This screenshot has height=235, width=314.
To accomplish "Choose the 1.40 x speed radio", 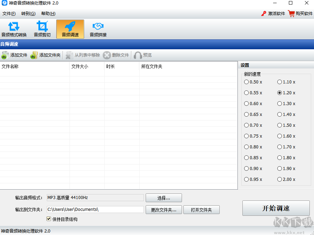I will click(x=279, y=114).
